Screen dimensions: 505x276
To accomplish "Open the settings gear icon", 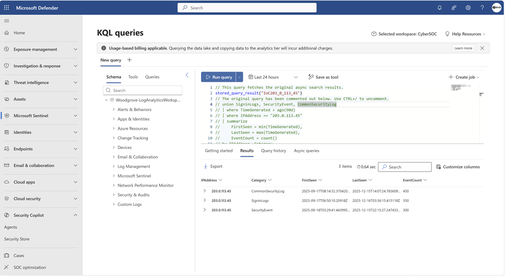I will click(x=468, y=8).
